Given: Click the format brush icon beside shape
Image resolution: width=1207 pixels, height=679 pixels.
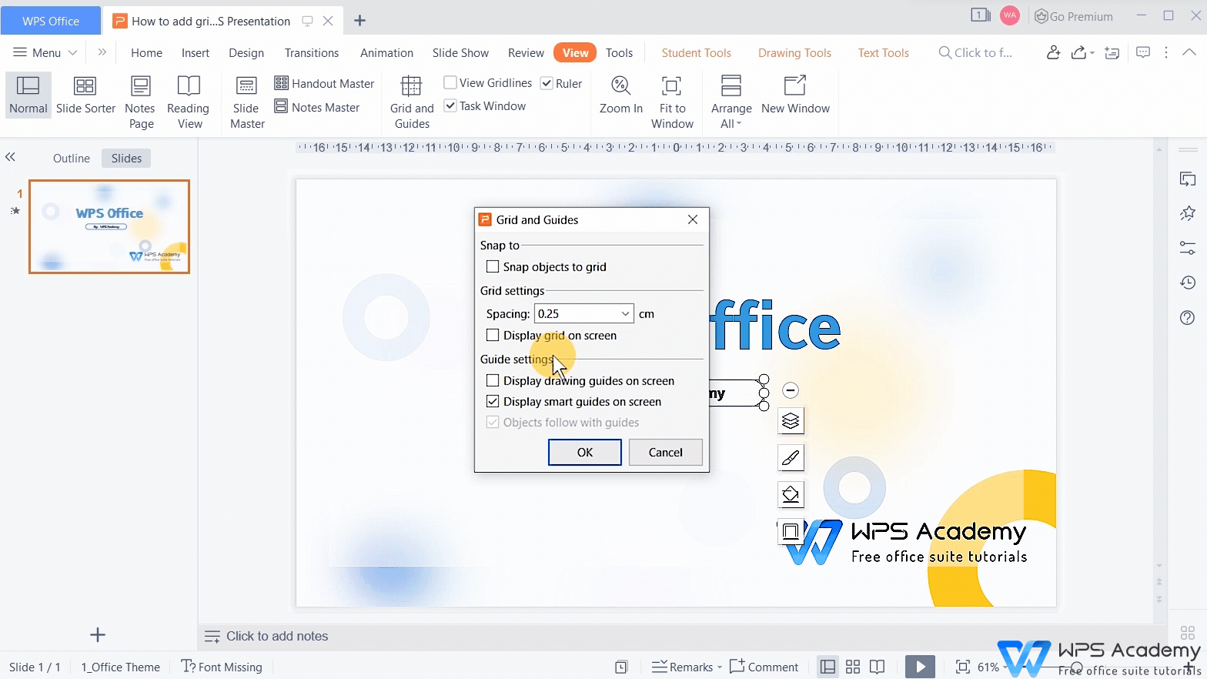Looking at the screenshot, I should tap(791, 458).
